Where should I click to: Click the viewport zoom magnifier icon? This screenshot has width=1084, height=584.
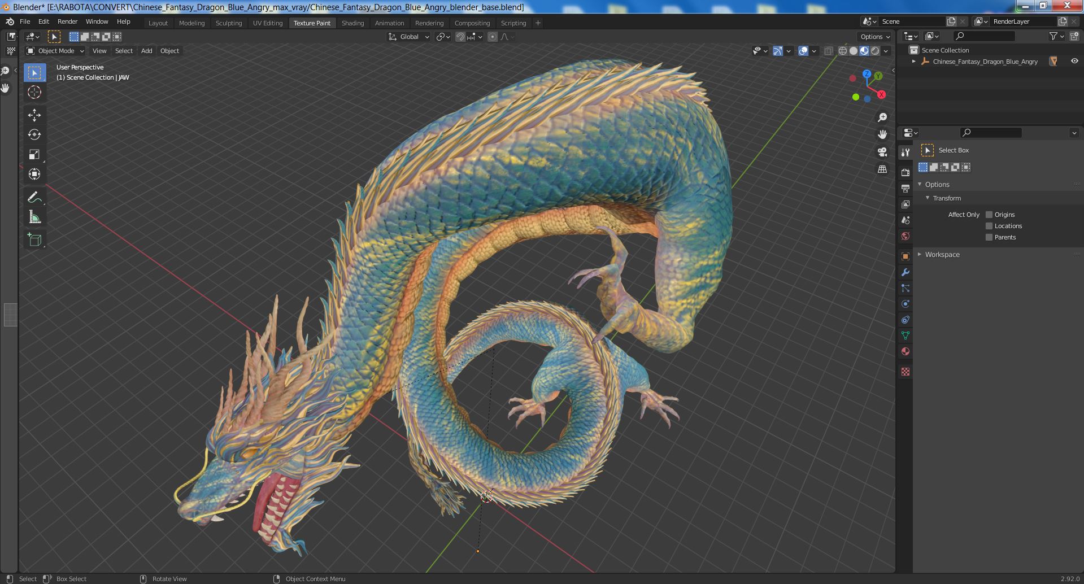click(x=882, y=117)
